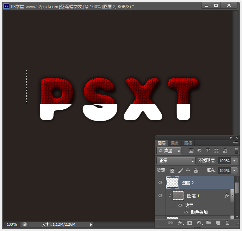The width and height of the screenshot is (242, 231).
Task: Lock image pixels brush icon
Action: point(180,170)
